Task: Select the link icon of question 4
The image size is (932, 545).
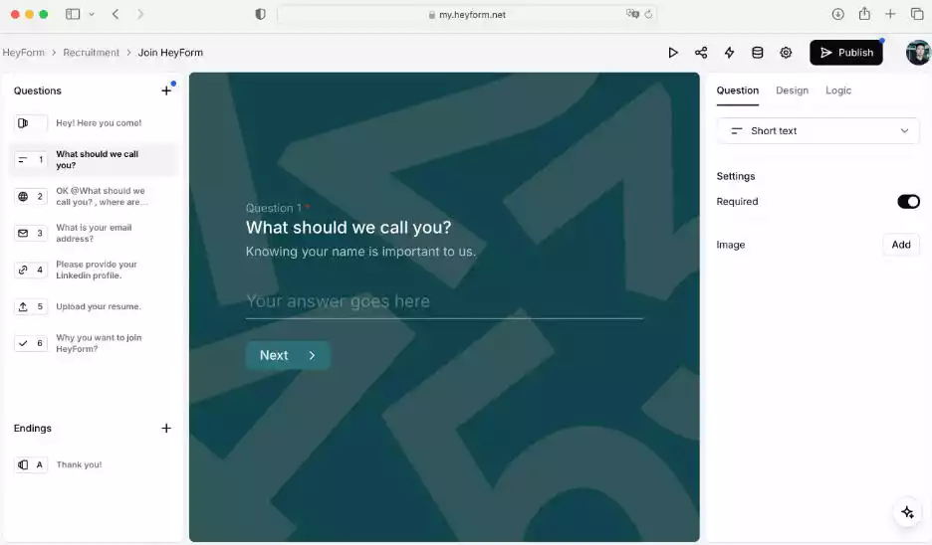Action: pyautogui.click(x=23, y=271)
